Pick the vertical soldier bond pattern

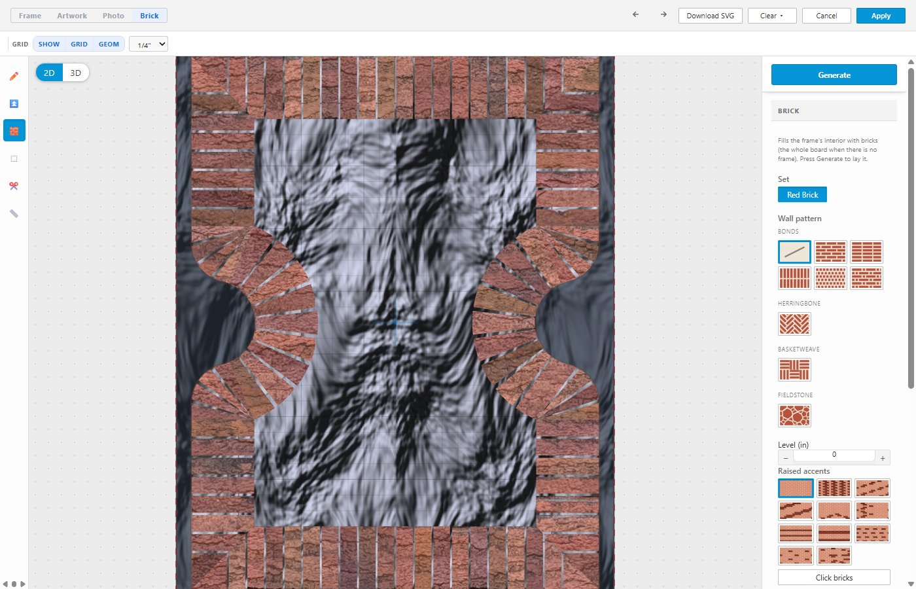tap(794, 278)
